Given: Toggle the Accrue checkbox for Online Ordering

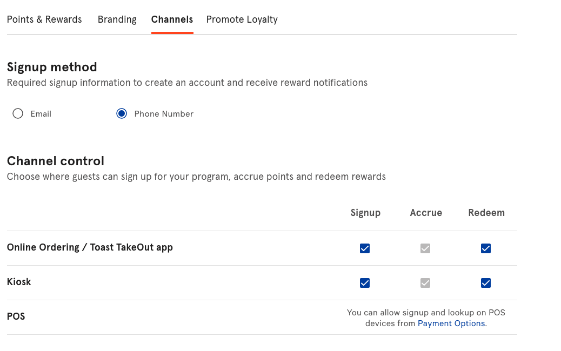Looking at the screenshot, I should tap(425, 248).
